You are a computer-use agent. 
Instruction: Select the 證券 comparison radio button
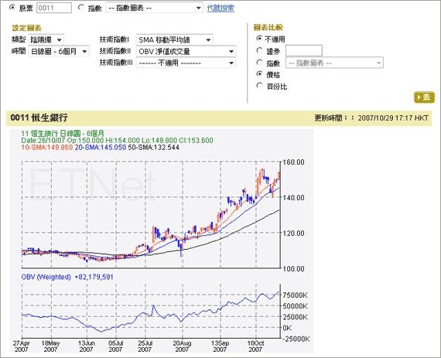click(x=260, y=50)
